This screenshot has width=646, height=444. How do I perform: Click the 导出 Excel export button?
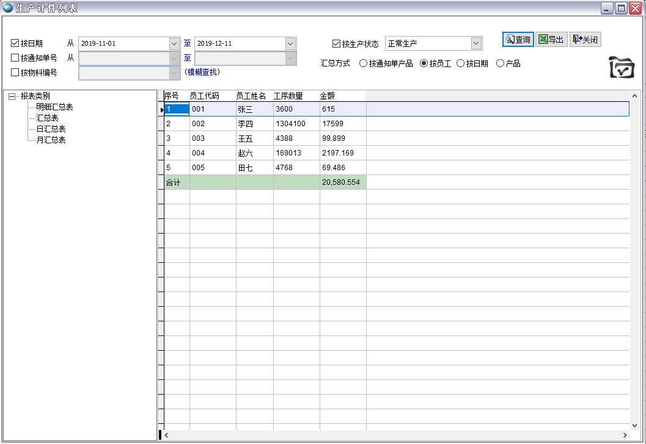(x=551, y=40)
